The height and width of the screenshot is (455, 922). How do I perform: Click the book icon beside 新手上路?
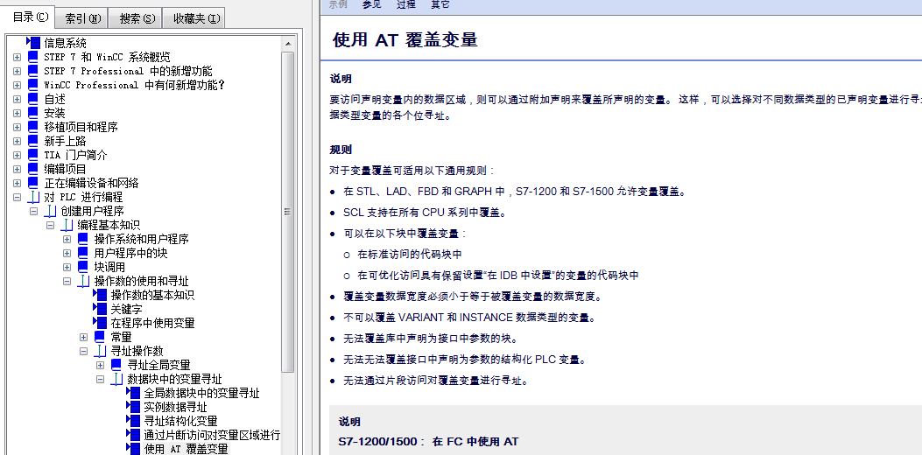(33, 141)
